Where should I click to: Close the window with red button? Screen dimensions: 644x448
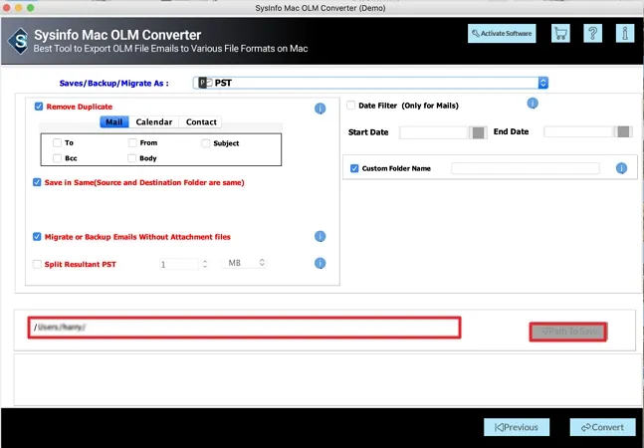pos(6,8)
